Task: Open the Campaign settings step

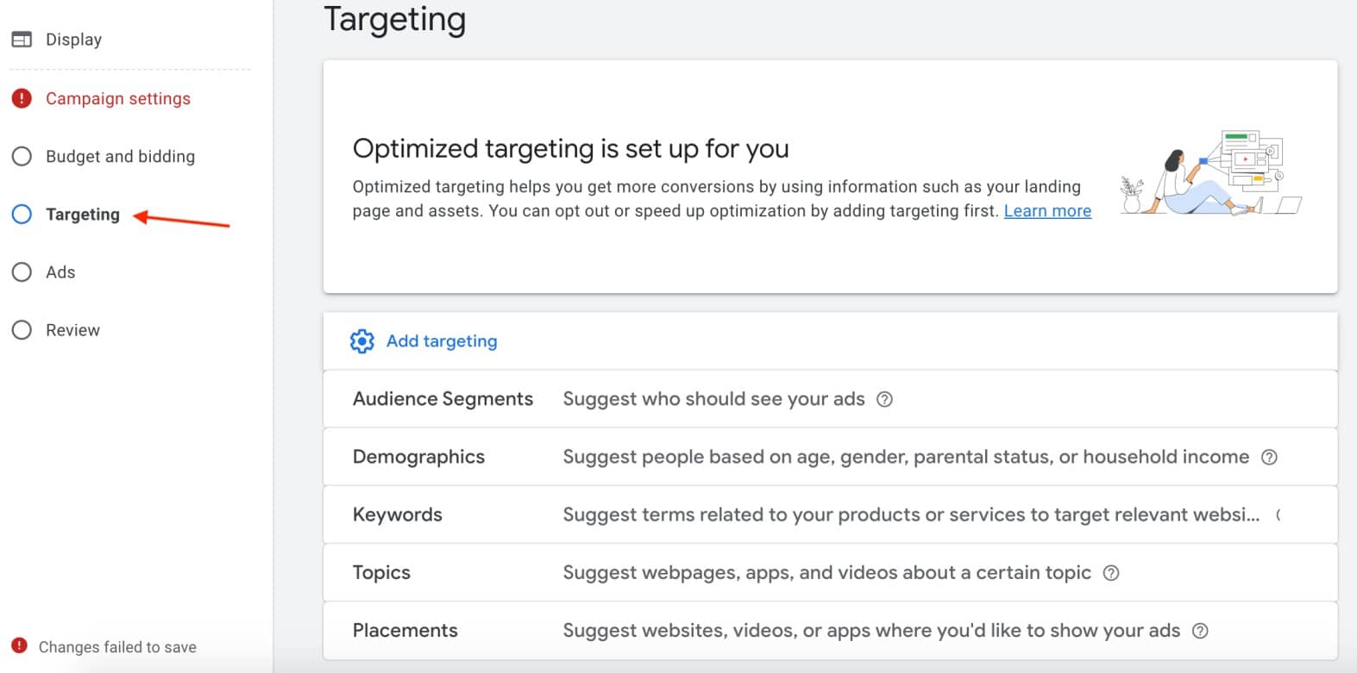Action: point(118,98)
